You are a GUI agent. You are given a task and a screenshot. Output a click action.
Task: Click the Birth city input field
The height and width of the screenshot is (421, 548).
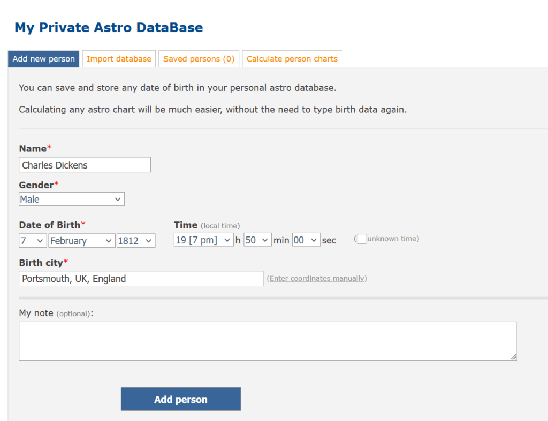click(x=141, y=278)
